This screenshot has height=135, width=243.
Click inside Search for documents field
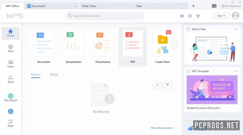coord(105,16)
